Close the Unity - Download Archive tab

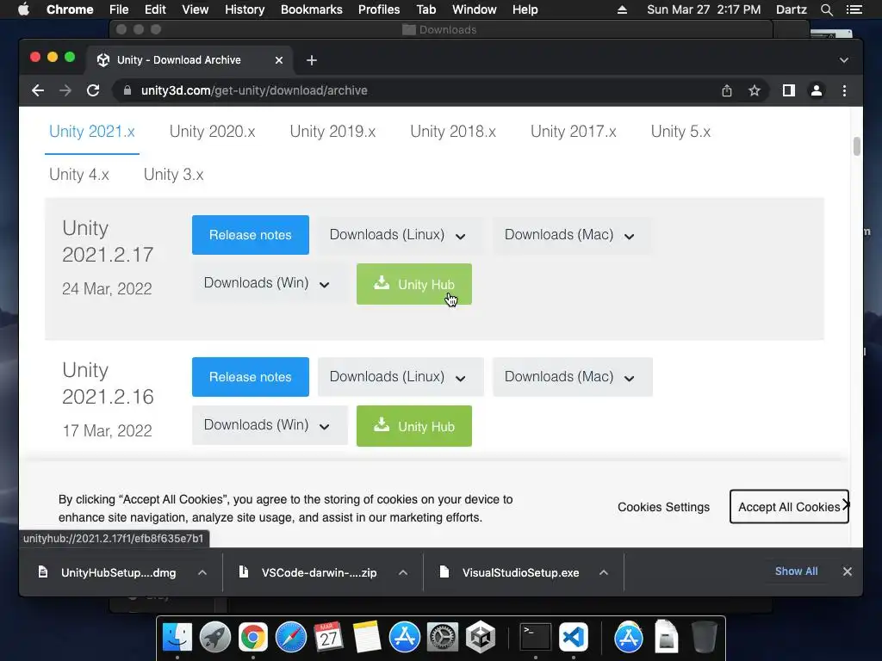[x=278, y=60]
